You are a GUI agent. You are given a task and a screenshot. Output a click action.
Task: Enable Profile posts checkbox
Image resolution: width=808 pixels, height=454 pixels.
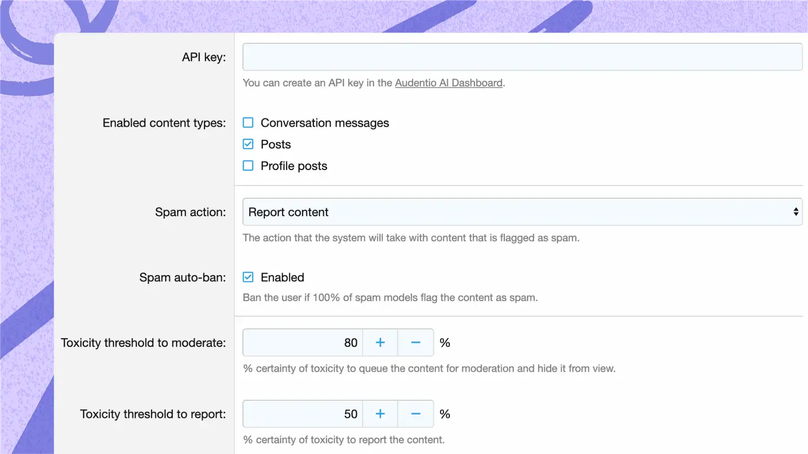248,165
